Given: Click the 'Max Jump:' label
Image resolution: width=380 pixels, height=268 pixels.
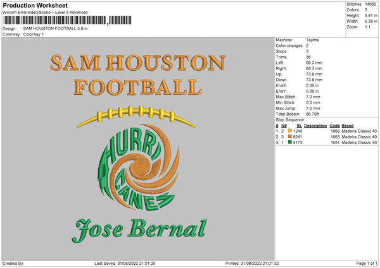Looking at the screenshot, I should [286, 108].
